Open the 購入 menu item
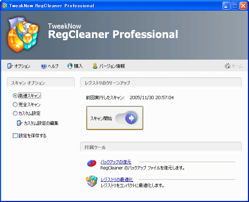This screenshot has height=202, width=249. click(75, 66)
